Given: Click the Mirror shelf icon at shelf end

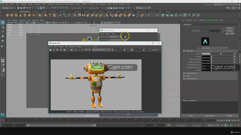Looking at the screenshot, I should [198, 15].
